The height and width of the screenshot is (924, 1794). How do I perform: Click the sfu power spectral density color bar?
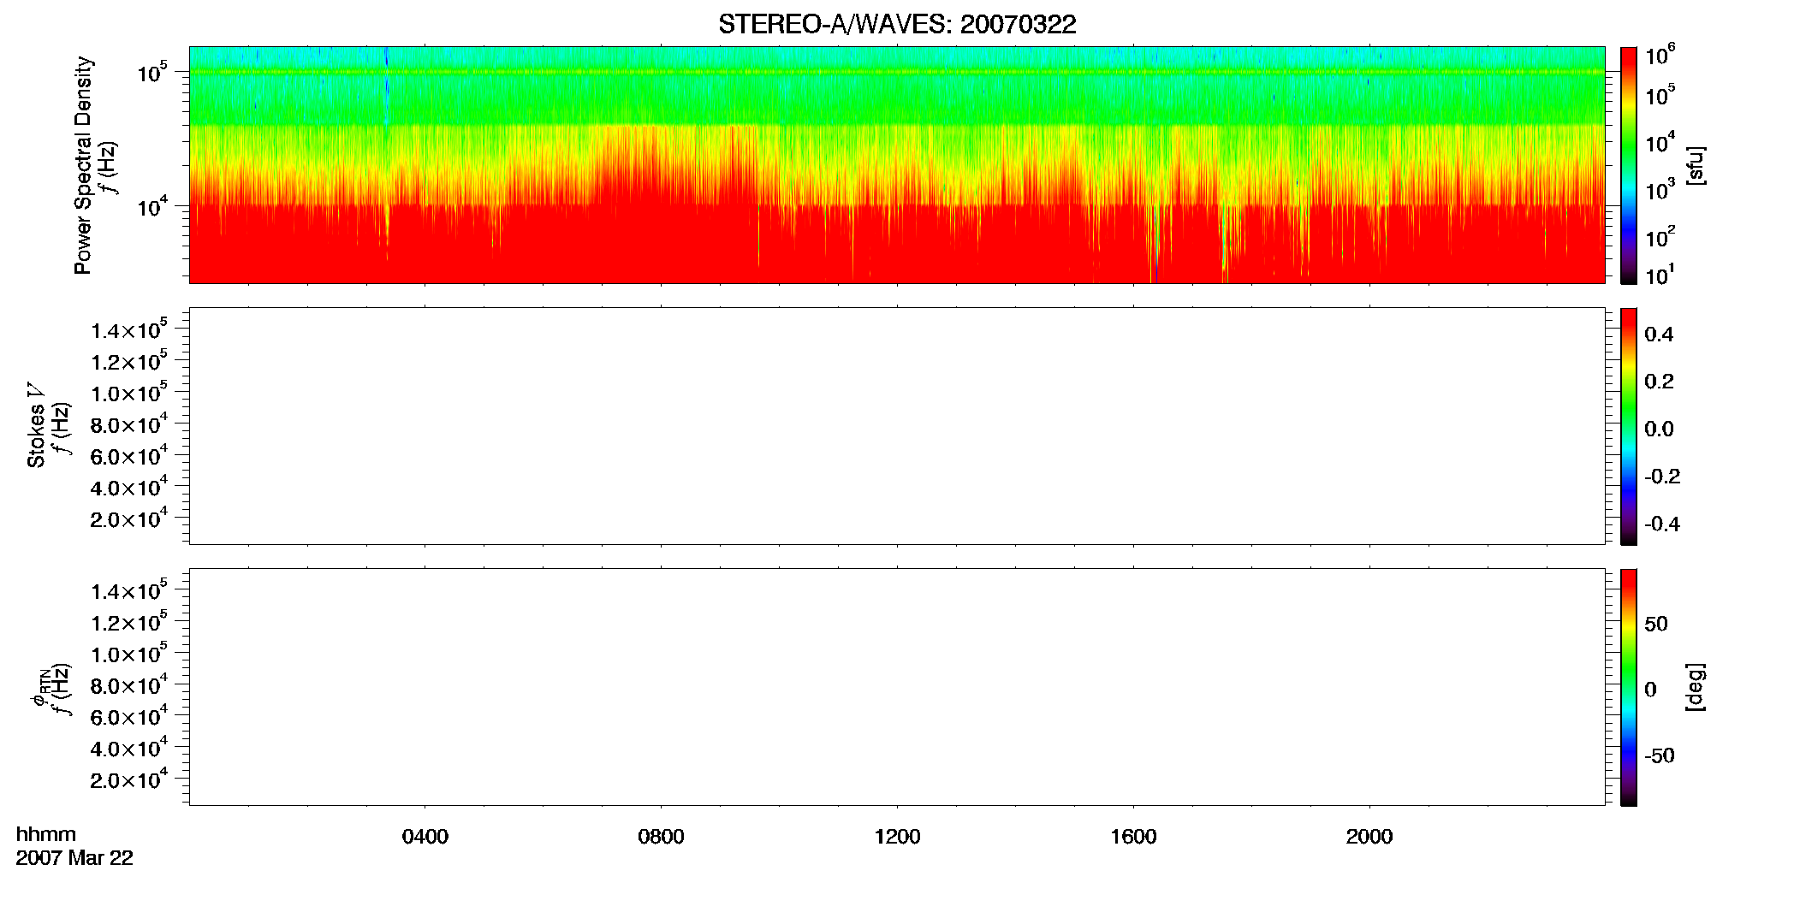coord(1629,165)
